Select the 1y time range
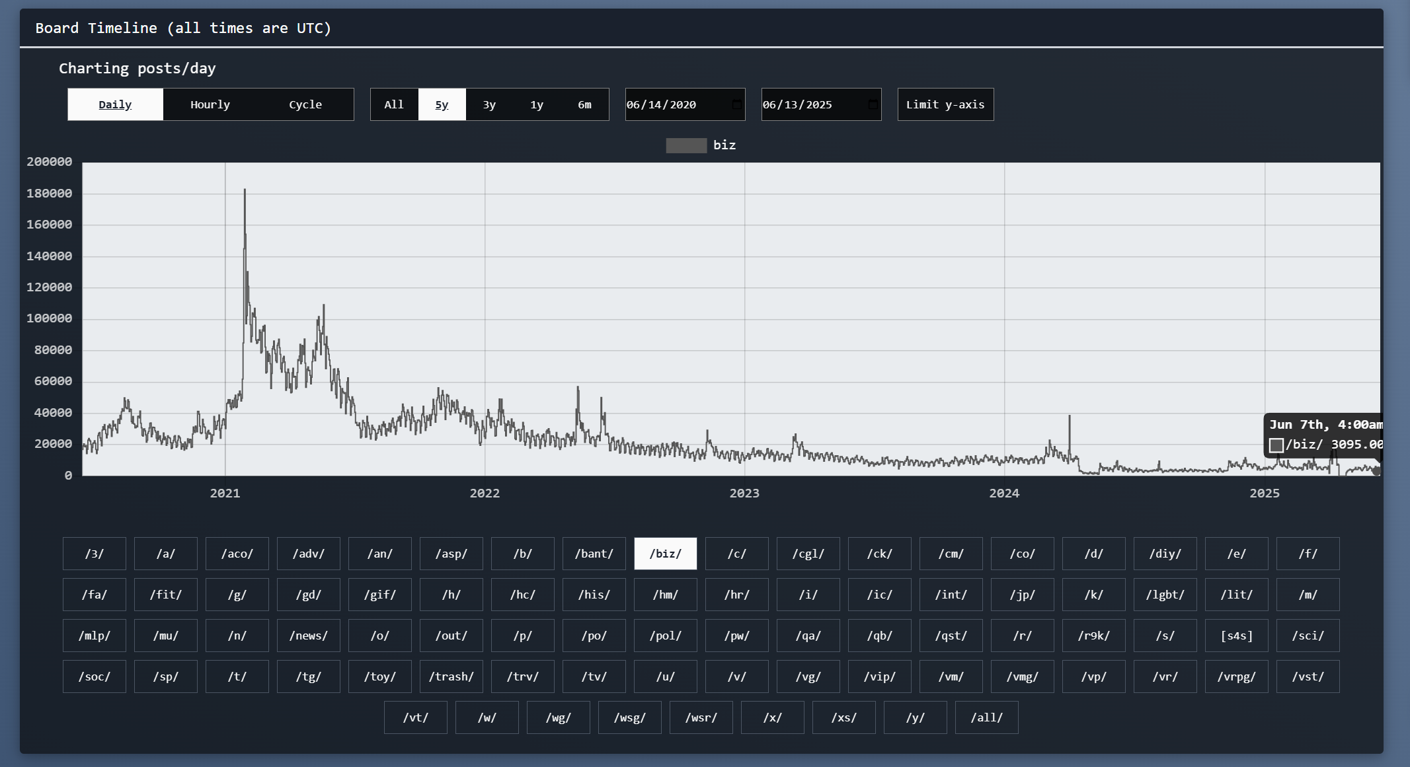 click(537, 104)
